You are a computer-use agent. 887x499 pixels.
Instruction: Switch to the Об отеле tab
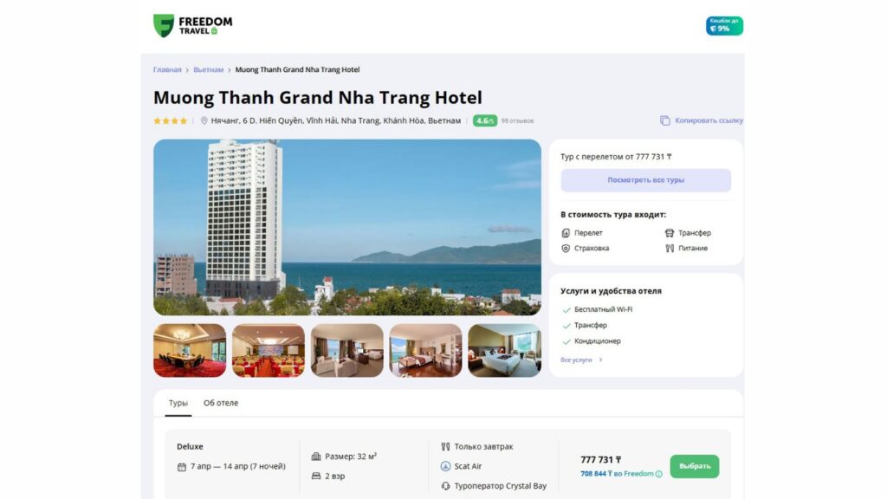[221, 403]
